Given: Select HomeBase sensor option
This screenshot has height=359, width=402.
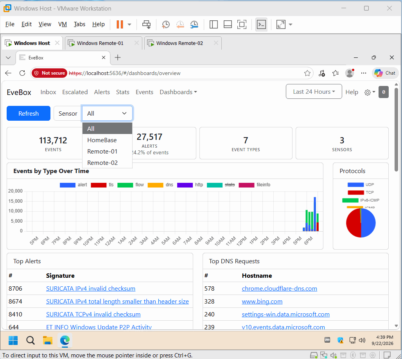Looking at the screenshot, I should [107, 140].
